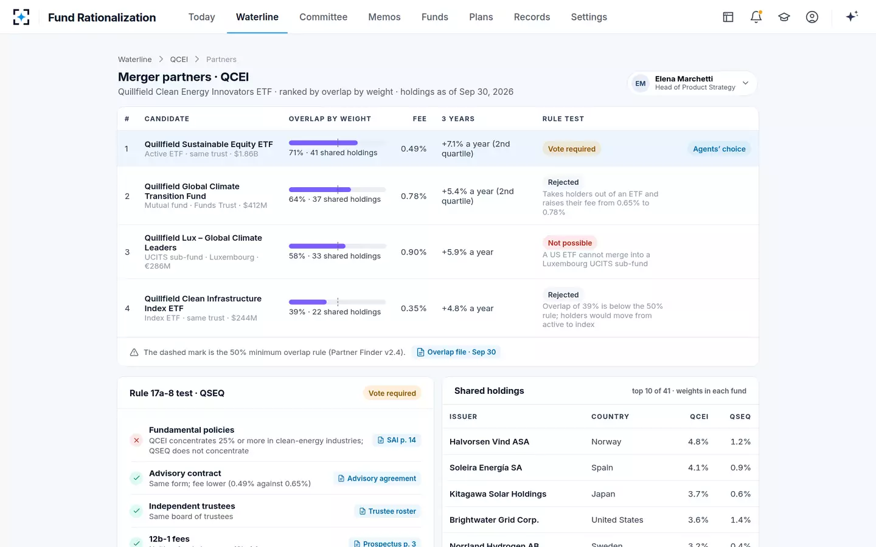Click the warning triangle beside dashed mark note
Screen dimensions: 876x547
click(x=134, y=352)
